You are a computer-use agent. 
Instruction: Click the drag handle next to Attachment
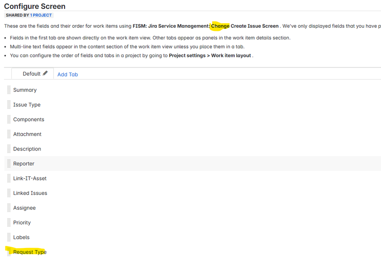click(9, 134)
